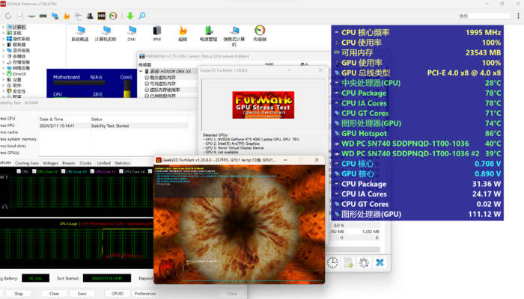Screen dimensions: 524x299
Task: Click the Stop button in stability test
Action: click(19, 294)
